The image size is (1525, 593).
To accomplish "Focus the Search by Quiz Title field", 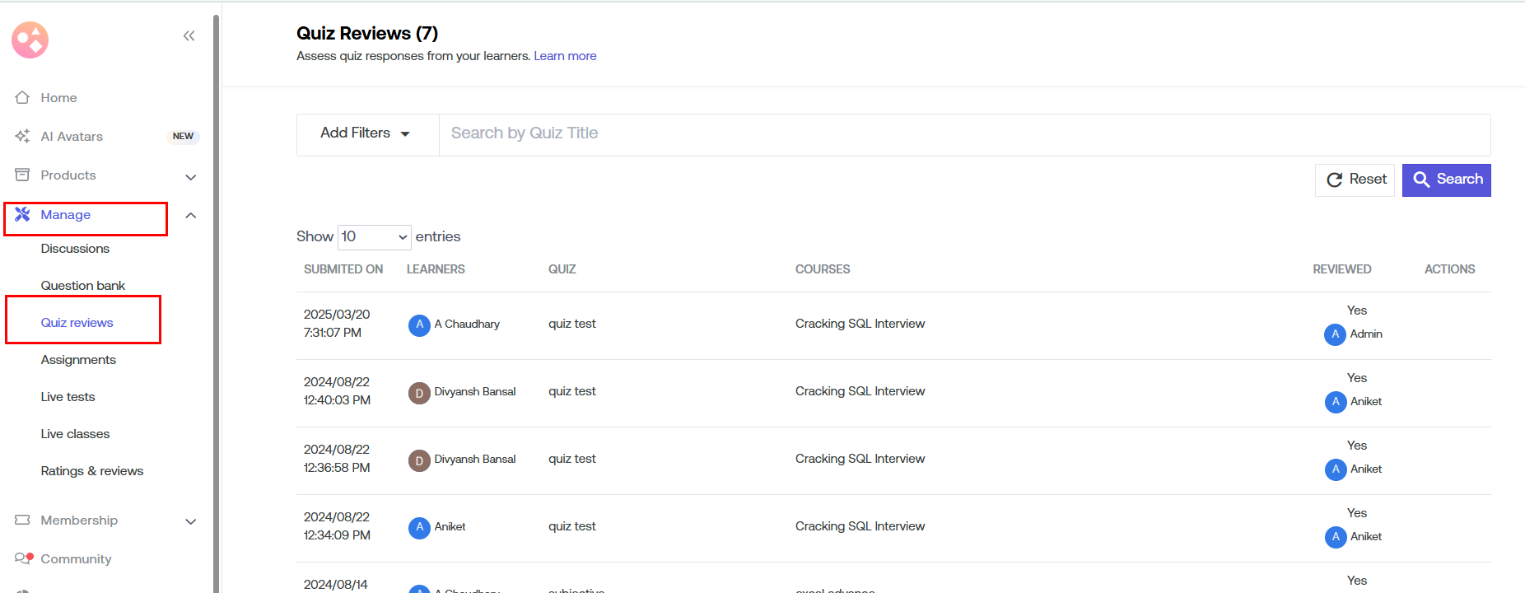I will click(963, 133).
